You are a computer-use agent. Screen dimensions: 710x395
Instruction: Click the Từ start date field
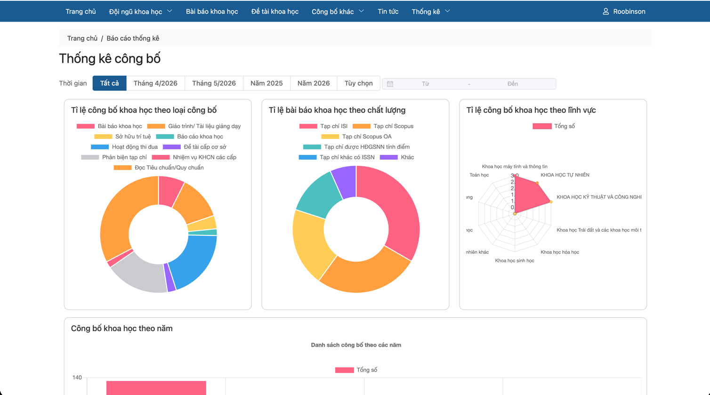pyautogui.click(x=426, y=84)
